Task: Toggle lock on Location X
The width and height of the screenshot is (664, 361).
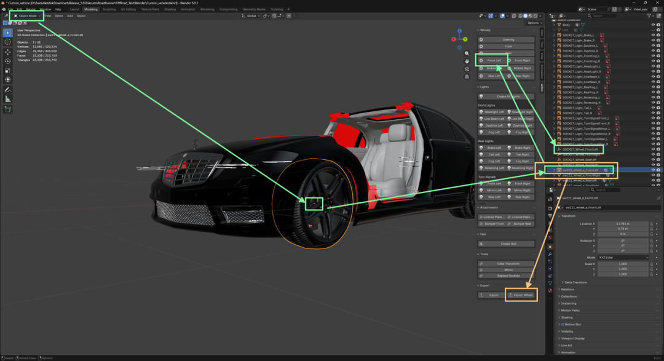Action: click(x=652, y=224)
